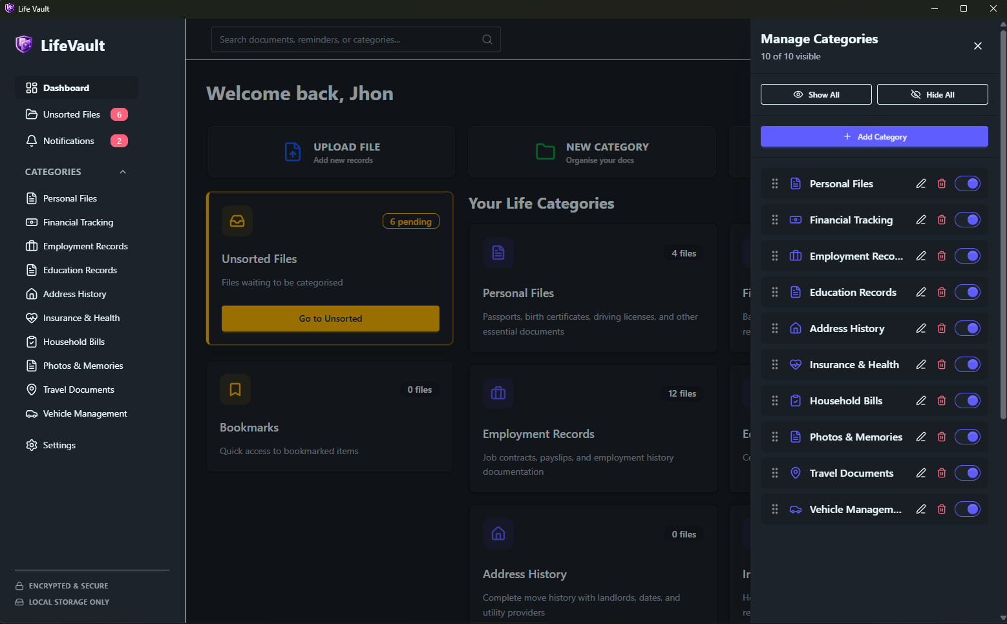Select the Financial Tracking sidebar icon
This screenshot has width=1007, height=624.
[x=31, y=222]
